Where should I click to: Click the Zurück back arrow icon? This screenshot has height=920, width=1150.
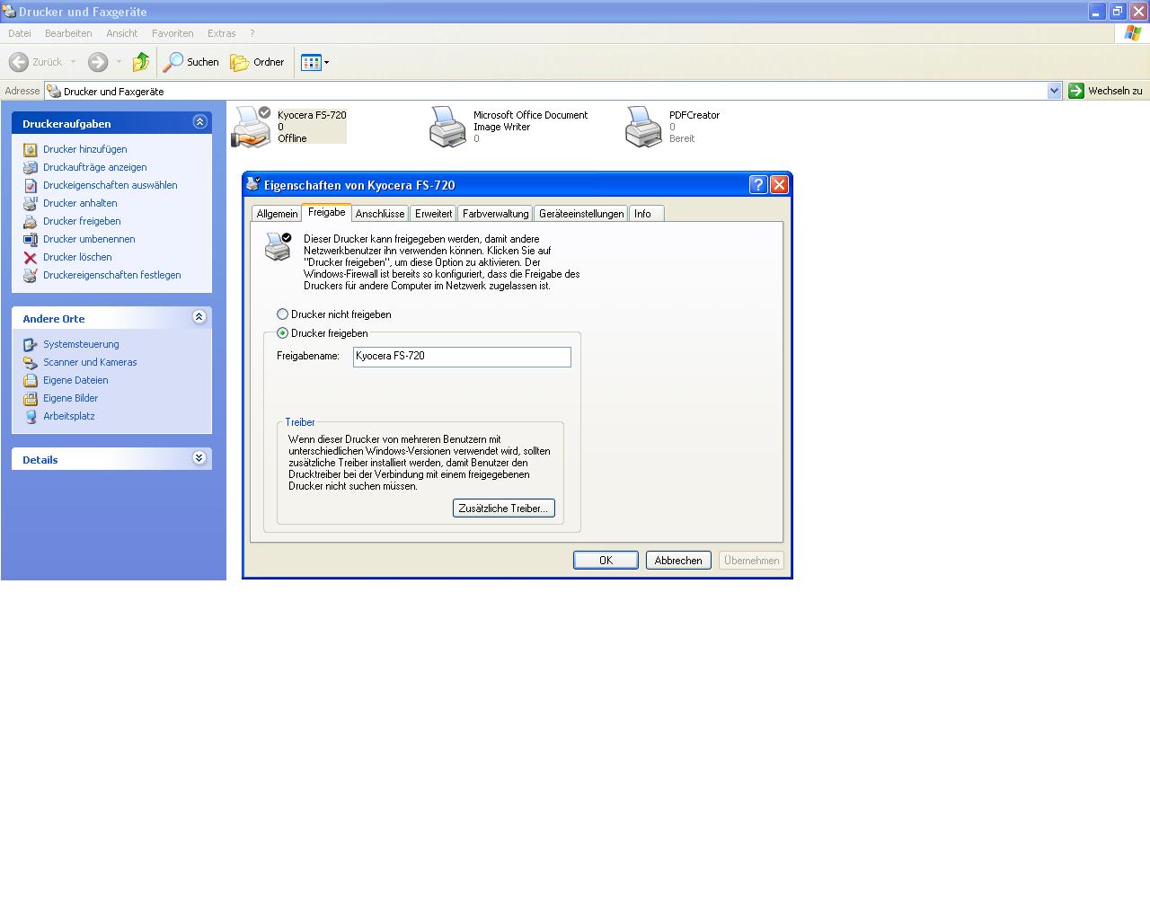(x=18, y=62)
